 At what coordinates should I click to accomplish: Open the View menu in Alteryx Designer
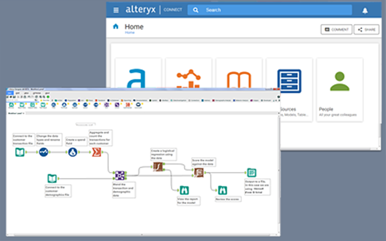26,93
